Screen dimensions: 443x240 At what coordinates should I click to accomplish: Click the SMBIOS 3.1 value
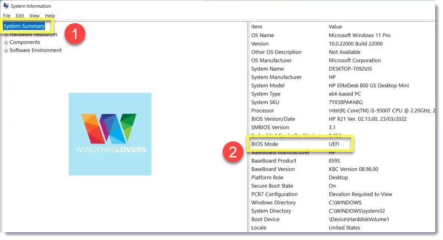(x=332, y=127)
